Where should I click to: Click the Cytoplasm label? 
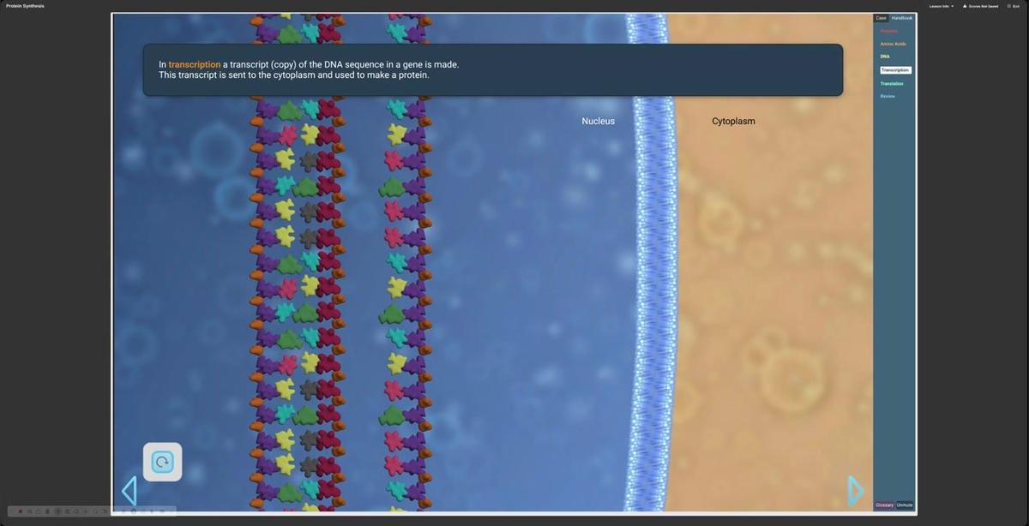[x=733, y=121]
